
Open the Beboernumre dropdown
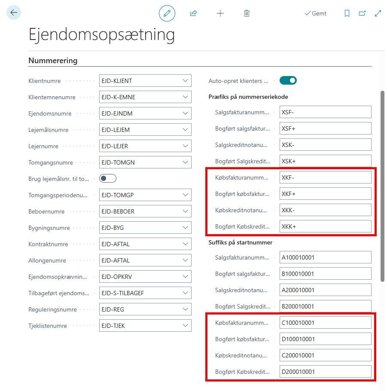pyautogui.click(x=185, y=211)
